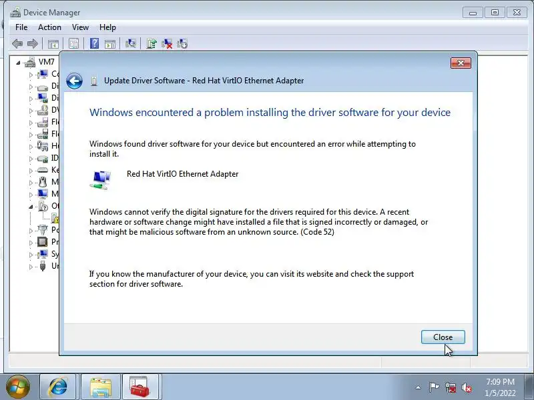Select the Universal Serial Bus icon in tree
Image resolution: width=534 pixels, height=400 pixels.
coord(43,265)
